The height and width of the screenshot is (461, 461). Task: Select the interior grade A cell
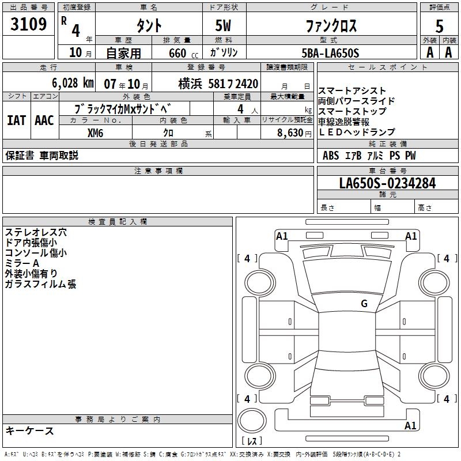point(449,52)
